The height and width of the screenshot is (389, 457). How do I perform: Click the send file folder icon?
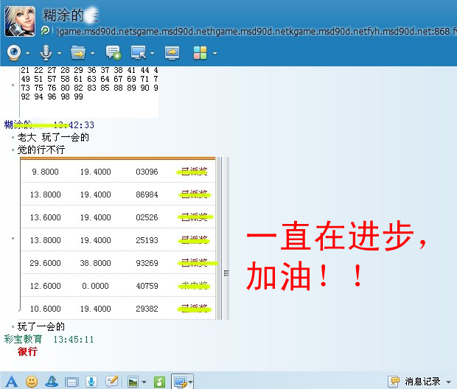click(x=77, y=52)
